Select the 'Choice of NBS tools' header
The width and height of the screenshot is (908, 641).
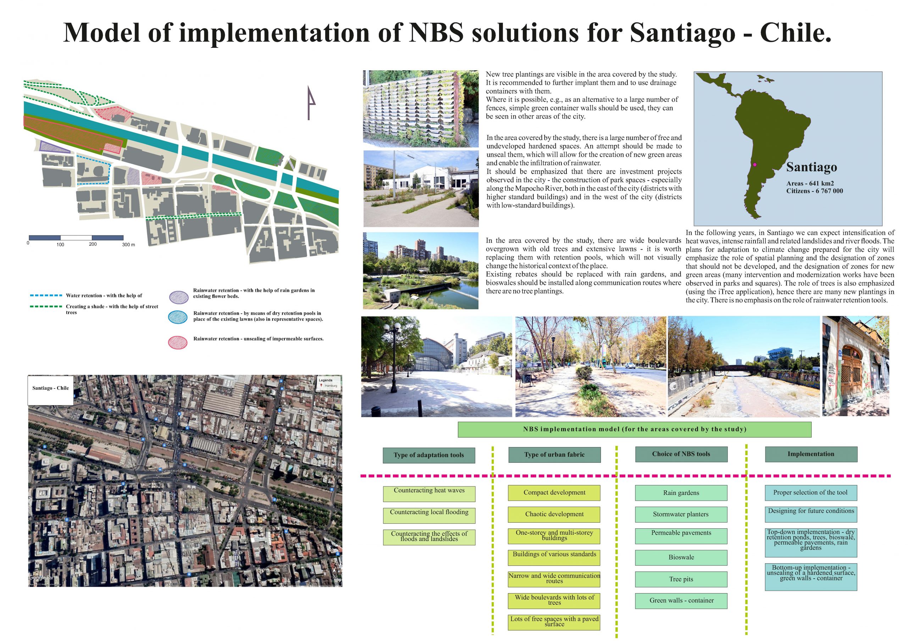tap(681, 454)
